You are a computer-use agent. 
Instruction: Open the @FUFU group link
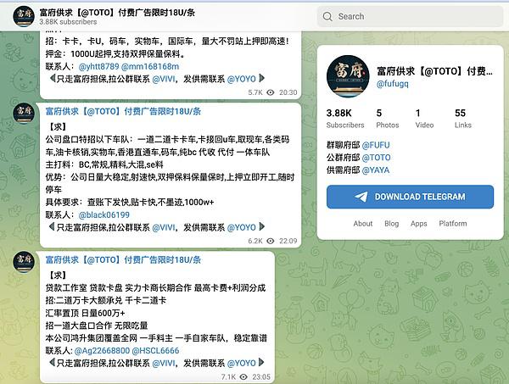click(x=376, y=145)
